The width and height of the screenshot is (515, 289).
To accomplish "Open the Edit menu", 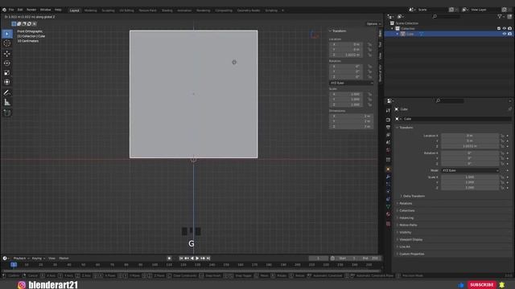I will [x=20, y=10].
